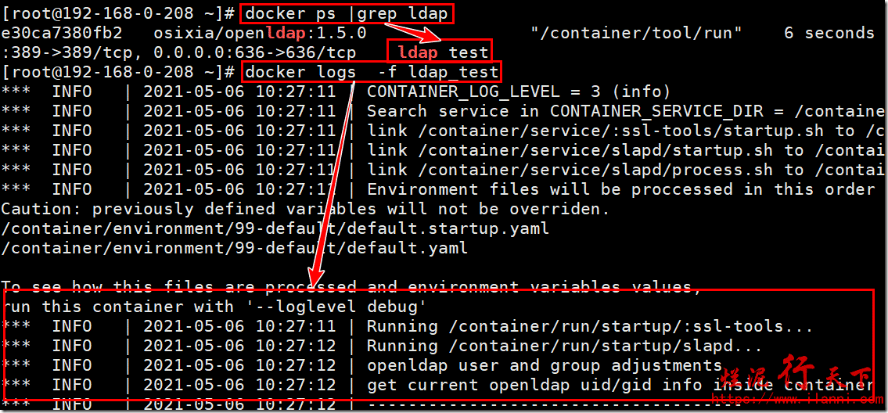Click the osixia/openldap:1.5.0 image name
Screen dimensions: 888x413
coord(260,33)
